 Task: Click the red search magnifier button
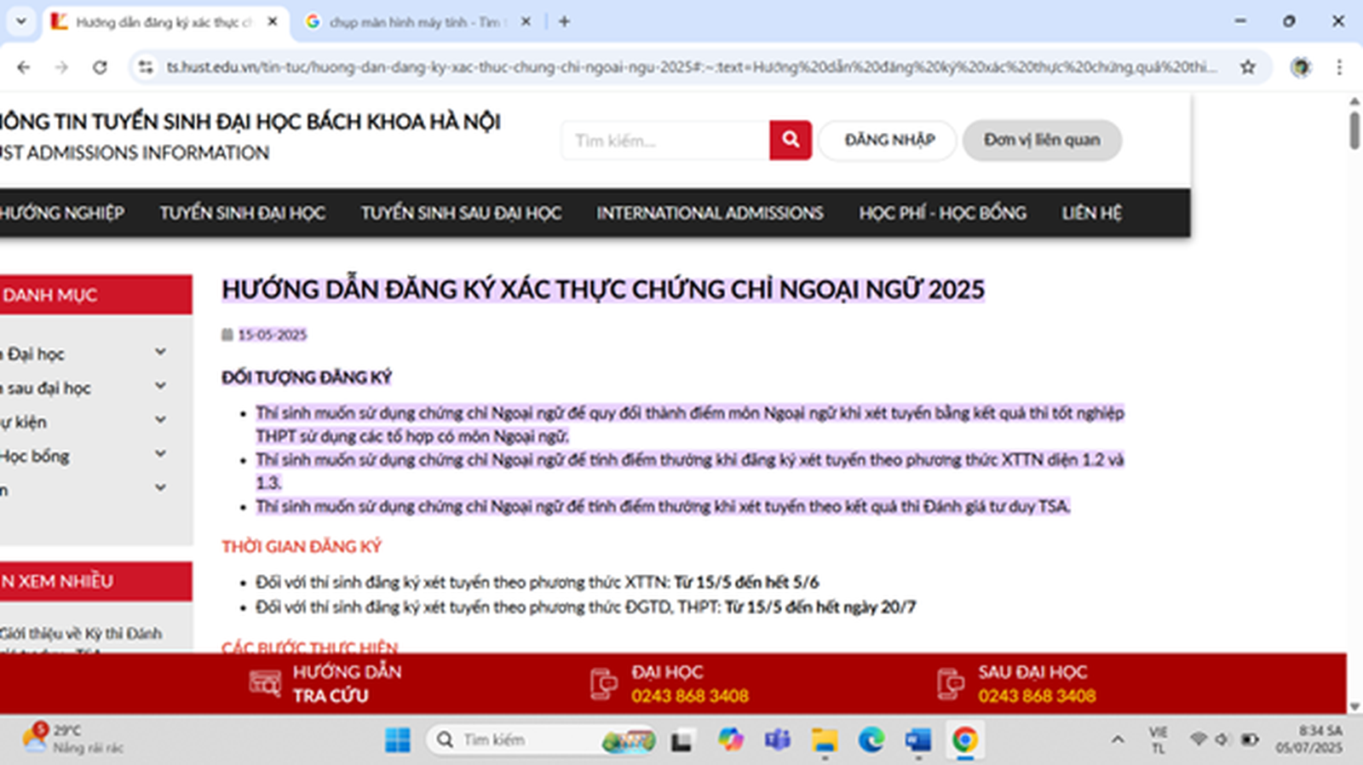(790, 140)
